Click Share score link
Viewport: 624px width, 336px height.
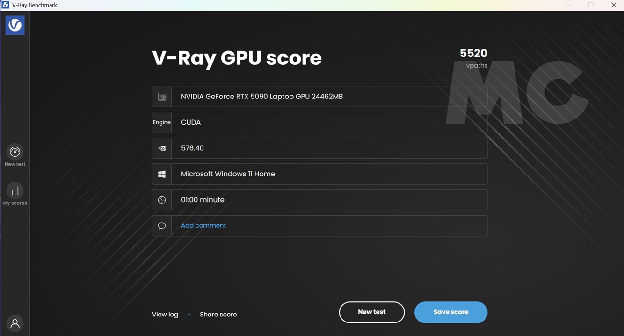point(218,315)
